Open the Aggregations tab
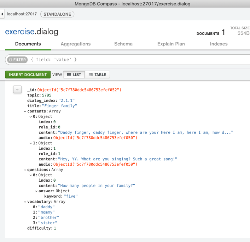The width and height of the screenshot is (250, 242). (76, 44)
